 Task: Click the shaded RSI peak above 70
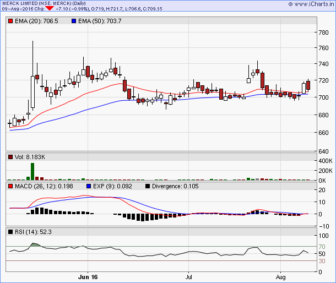click(35, 244)
